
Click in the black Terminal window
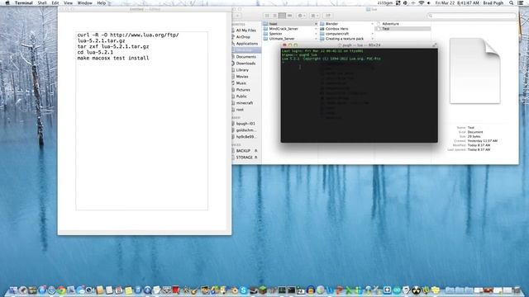point(359,96)
